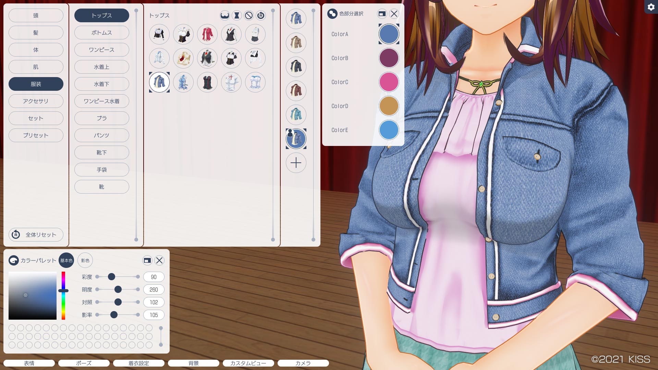The image size is (658, 370).
Task: Select the アクセサリ category
Action: [x=36, y=101]
